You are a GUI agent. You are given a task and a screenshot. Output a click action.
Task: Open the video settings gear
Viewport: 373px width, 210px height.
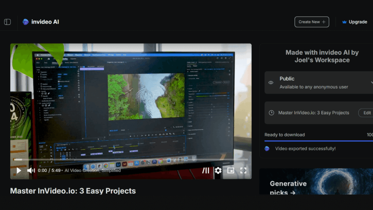point(218,171)
